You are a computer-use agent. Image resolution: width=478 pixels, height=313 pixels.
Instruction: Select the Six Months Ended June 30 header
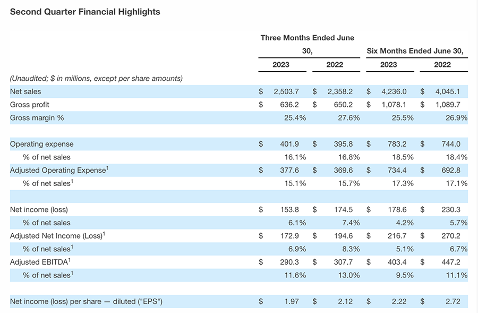click(415, 51)
